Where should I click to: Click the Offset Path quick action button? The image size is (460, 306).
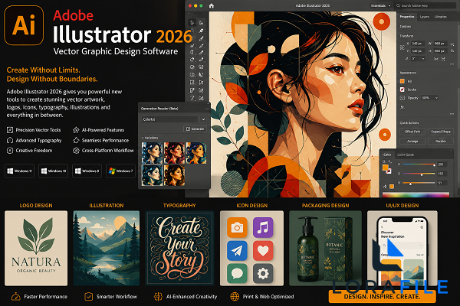(412, 132)
